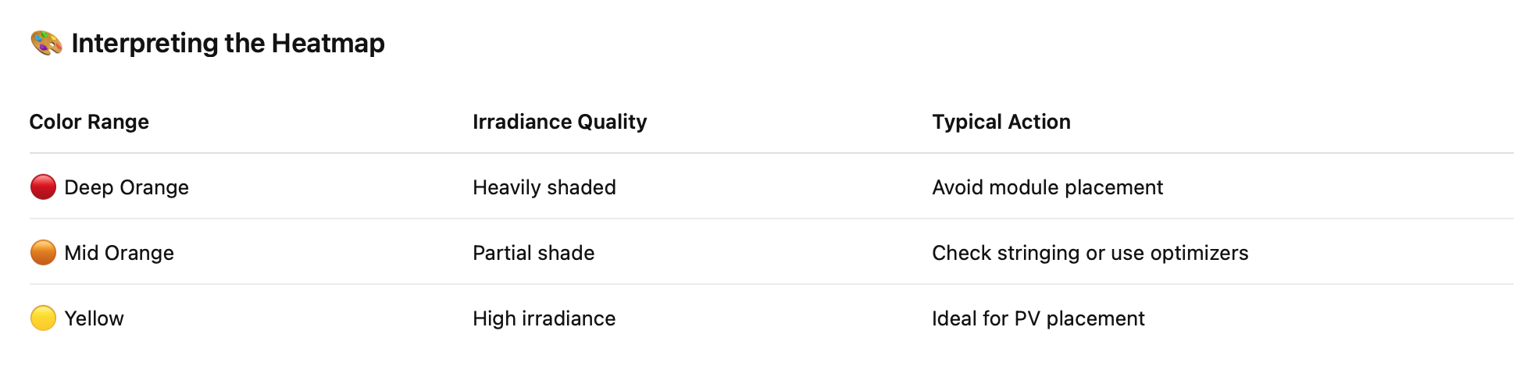The height and width of the screenshot is (384, 1520).
Task: Click the 'Ideal for PV placement' cell
Action: [1037, 318]
